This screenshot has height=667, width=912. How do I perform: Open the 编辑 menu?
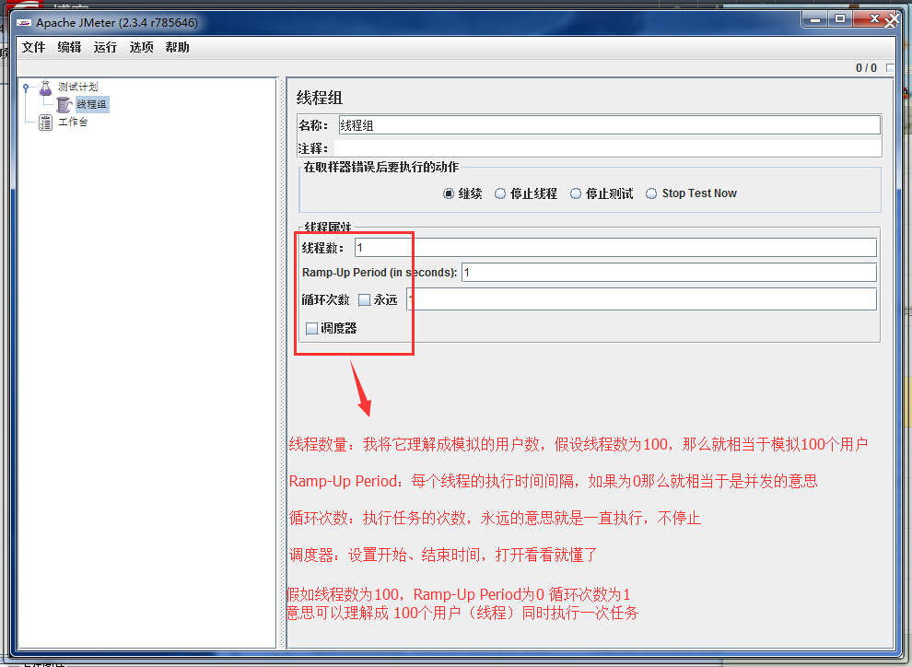tap(69, 47)
